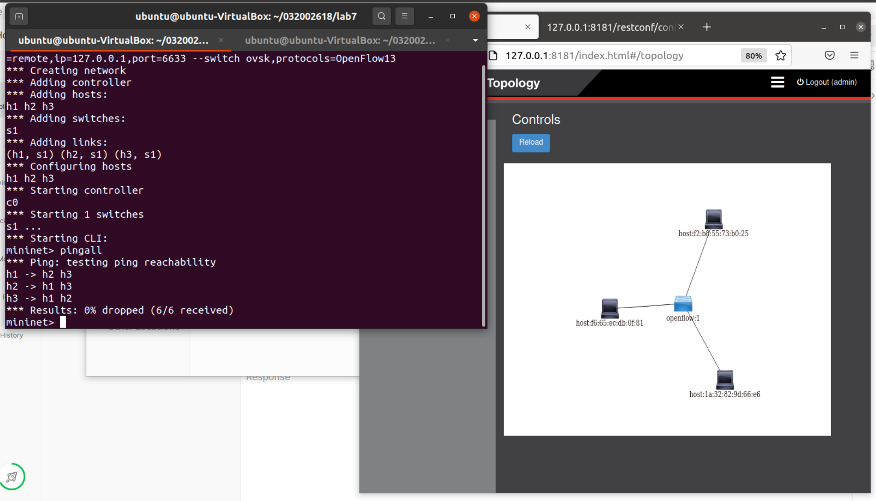Open a new browser tab
This screenshot has width=876, height=501.
707,27
